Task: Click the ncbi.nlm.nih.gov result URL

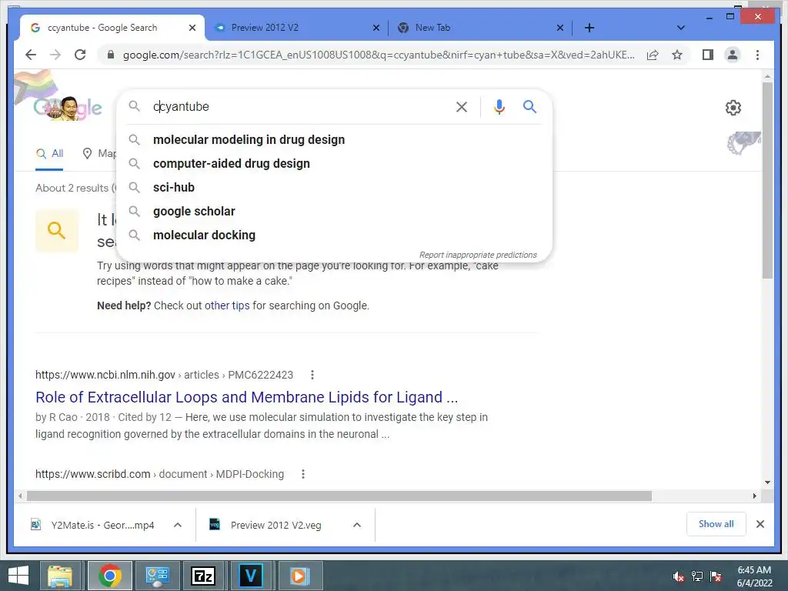Action: click(164, 375)
